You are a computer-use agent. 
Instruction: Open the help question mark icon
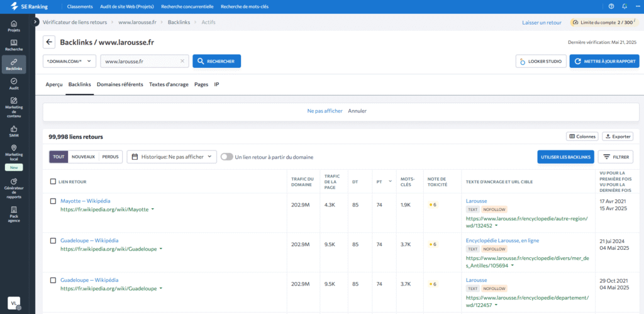[x=611, y=6]
